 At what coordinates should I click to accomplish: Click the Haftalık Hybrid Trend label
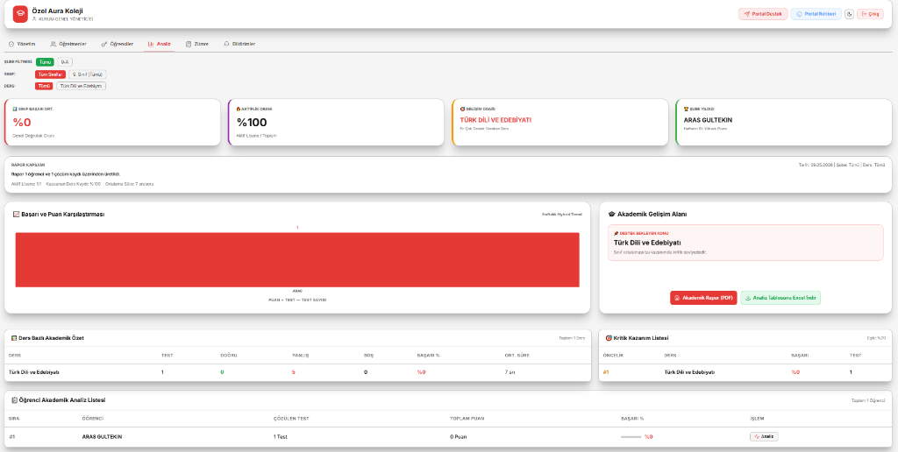pos(562,215)
